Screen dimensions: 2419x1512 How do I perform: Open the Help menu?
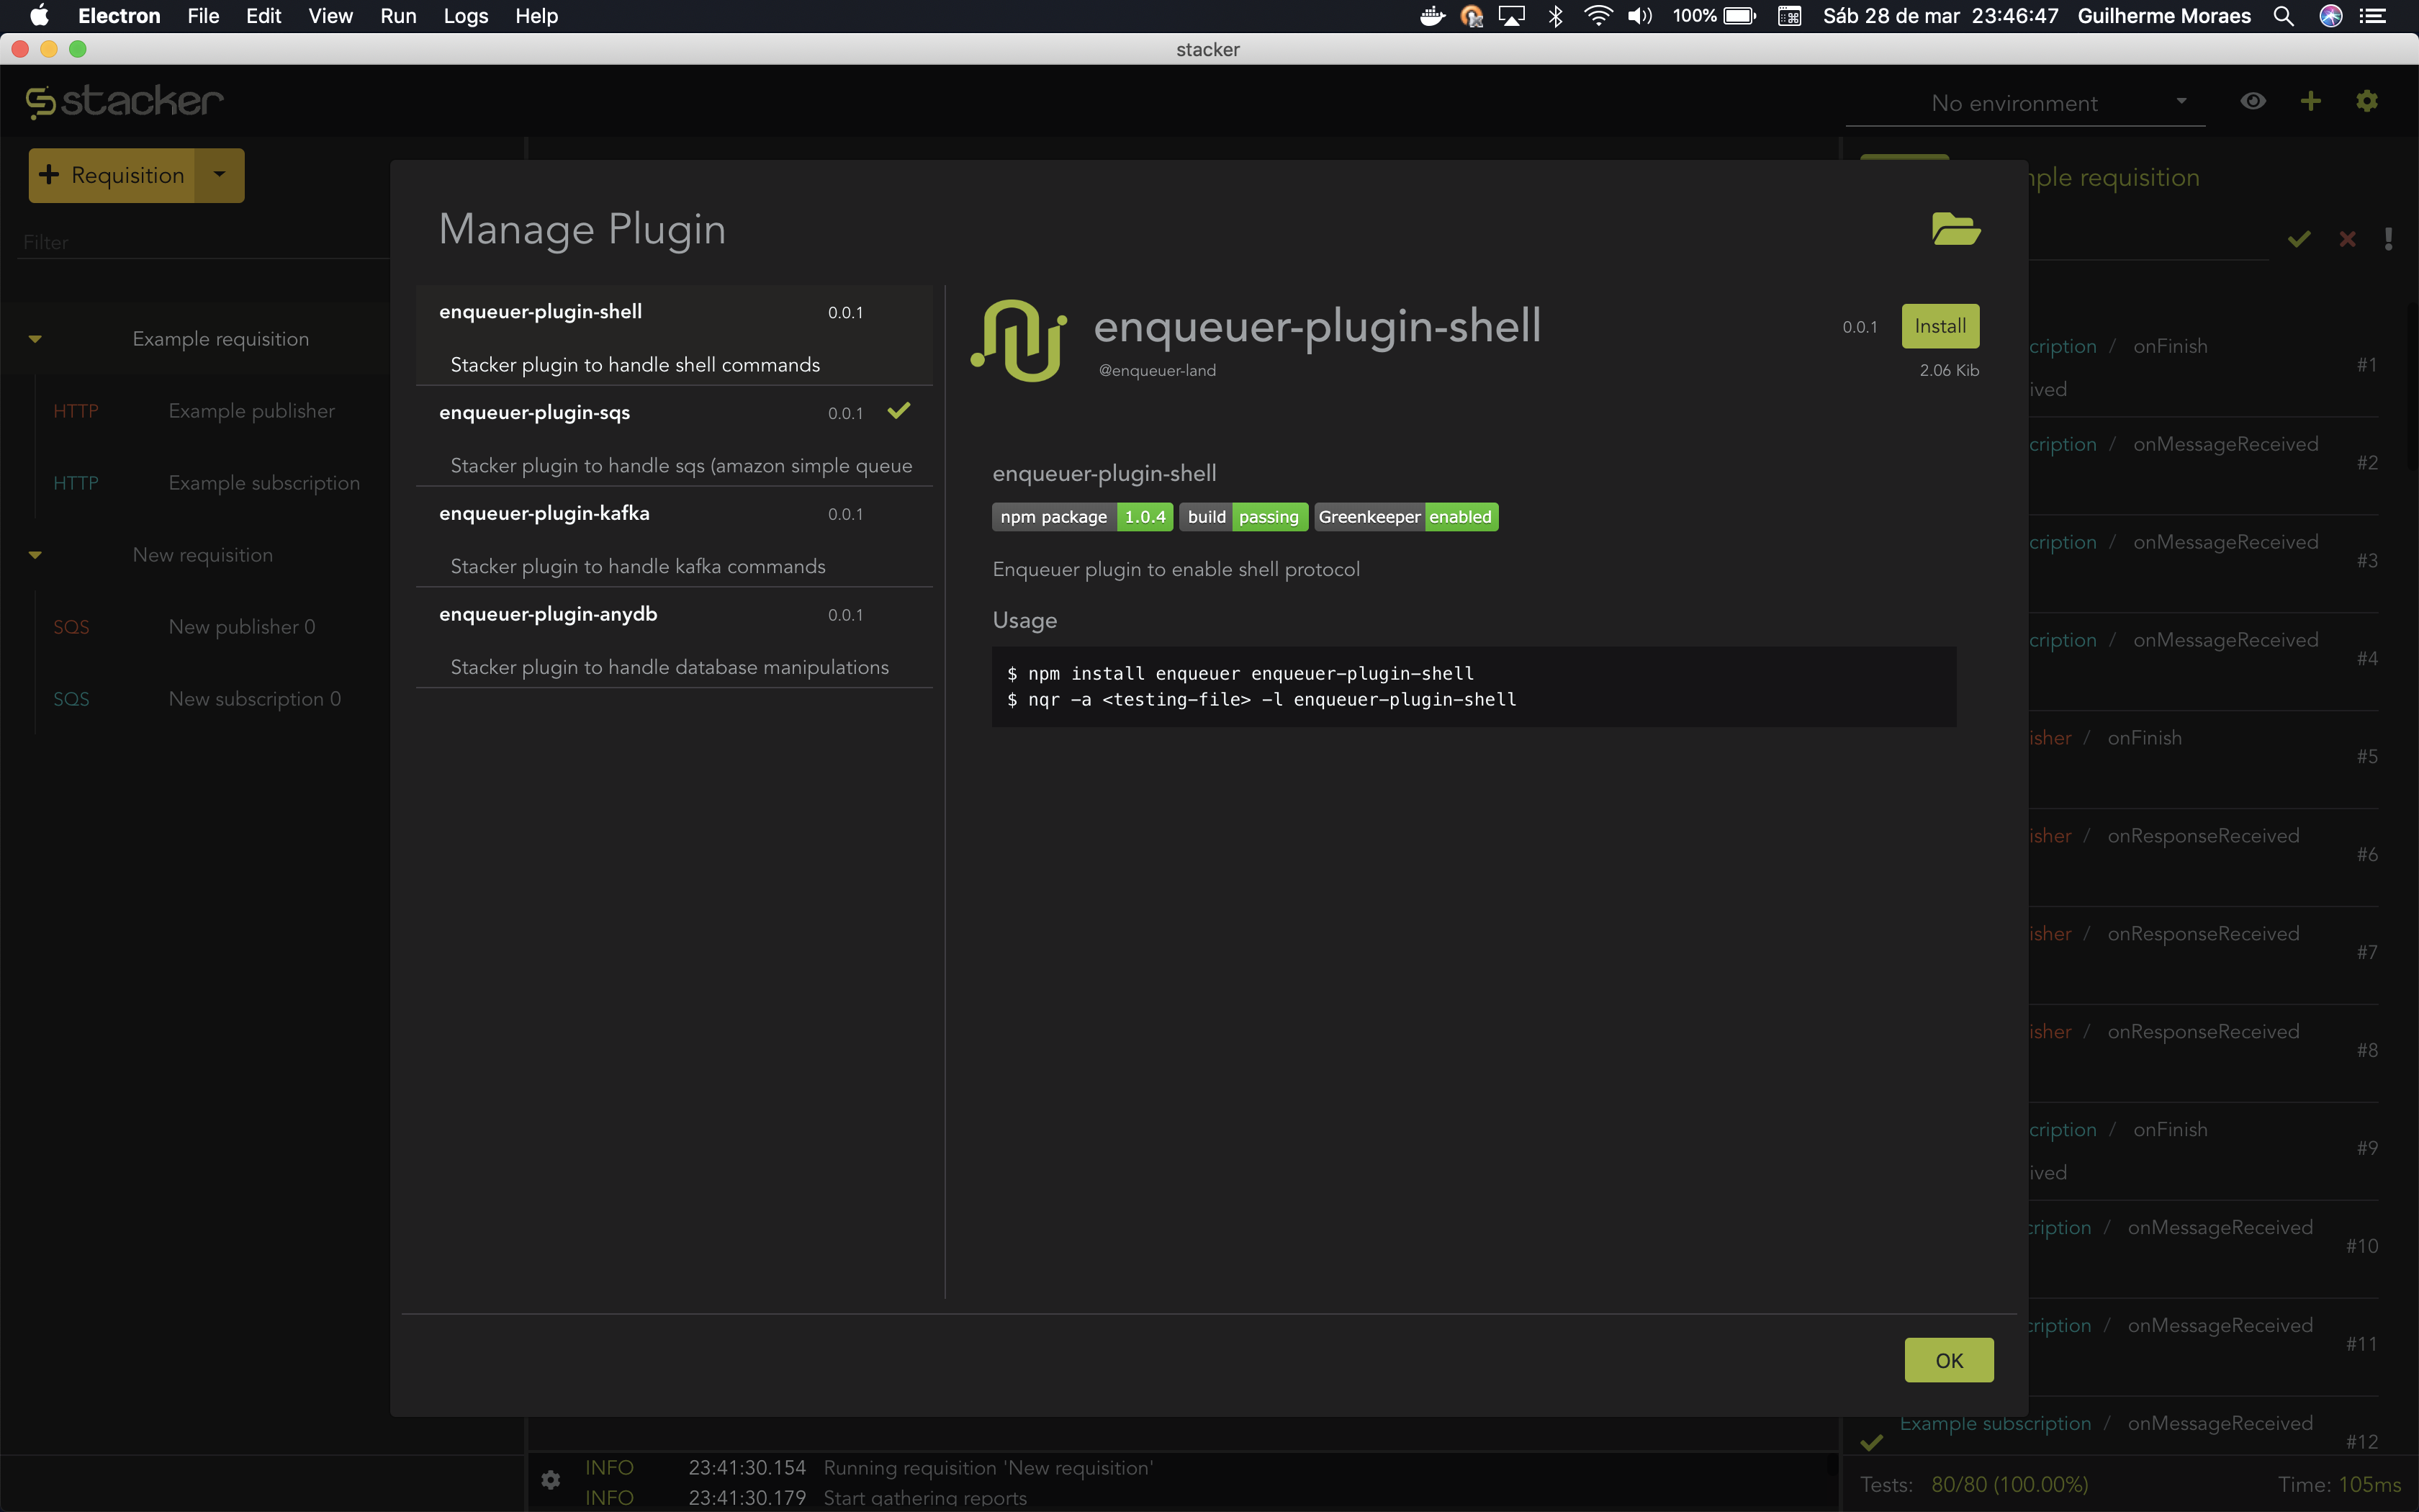pyautogui.click(x=537, y=16)
